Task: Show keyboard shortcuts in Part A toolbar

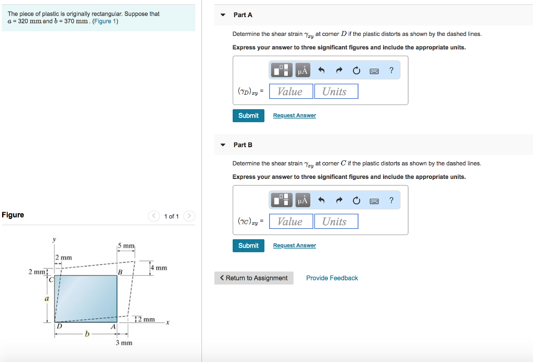Action: coord(374,71)
